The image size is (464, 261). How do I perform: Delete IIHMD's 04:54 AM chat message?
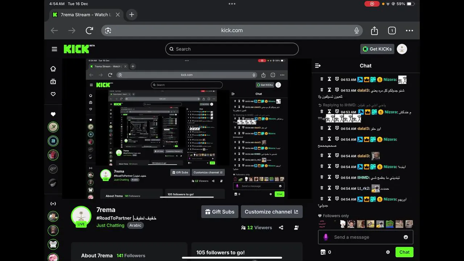click(322, 177)
